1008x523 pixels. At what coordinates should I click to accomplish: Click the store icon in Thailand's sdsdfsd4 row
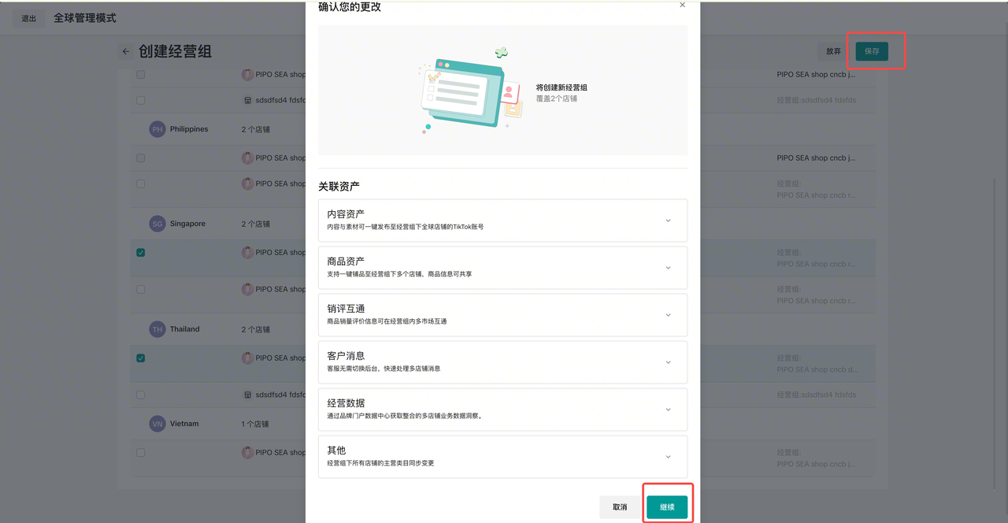pos(248,395)
